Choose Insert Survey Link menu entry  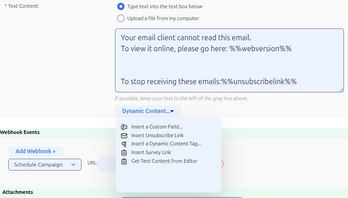151,152
